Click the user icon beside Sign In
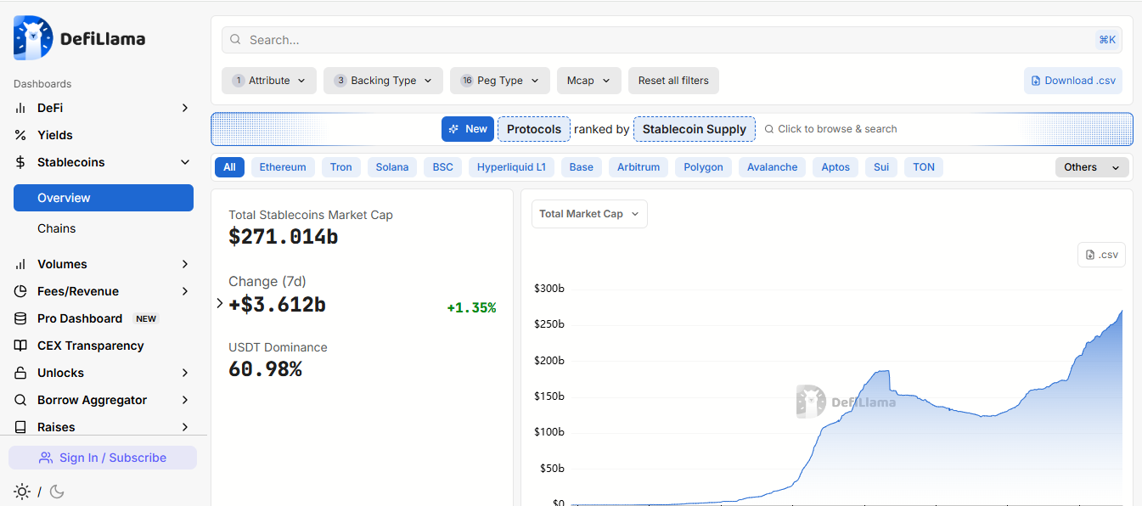Viewport: 1142px width, 506px height. (x=46, y=458)
